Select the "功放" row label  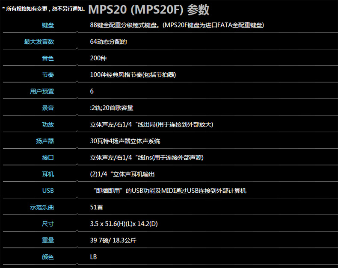(48, 124)
